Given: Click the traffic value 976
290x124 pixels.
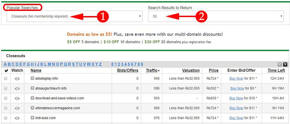Looking at the screenshot, I should coord(157,118).
